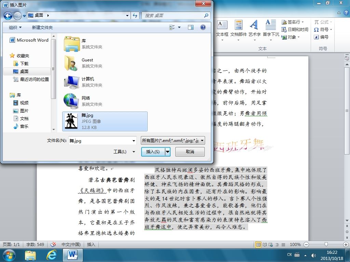The height and width of the screenshot is (262, 350).
Task: Select 文档 library in the navigation pane
Action: click(21, 118)
